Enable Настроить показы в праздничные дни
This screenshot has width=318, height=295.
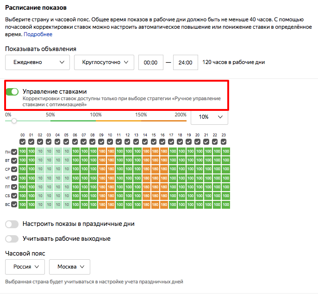coord(12,224)
